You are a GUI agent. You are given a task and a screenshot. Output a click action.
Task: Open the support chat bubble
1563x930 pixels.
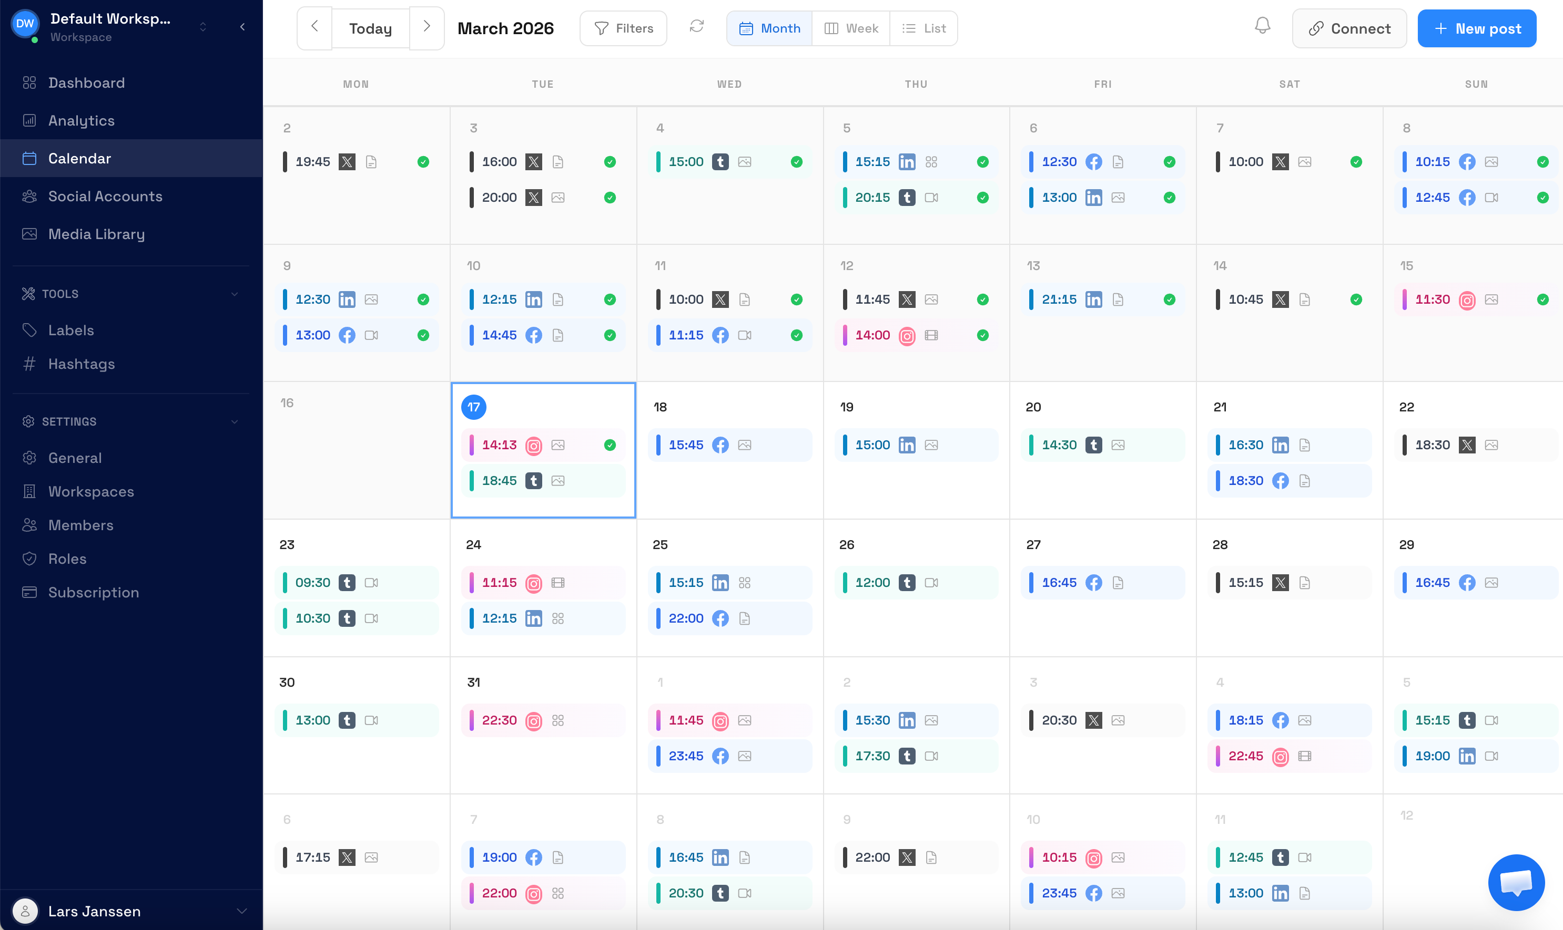click(1517, 882)
